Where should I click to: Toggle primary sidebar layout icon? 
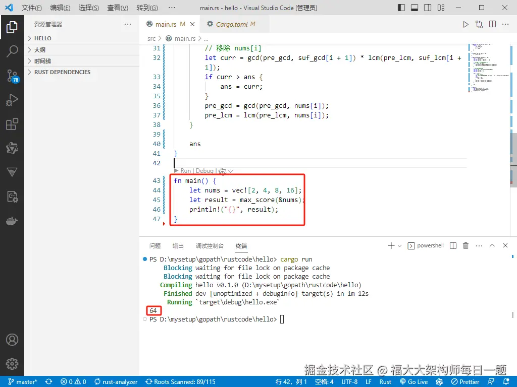401,8
